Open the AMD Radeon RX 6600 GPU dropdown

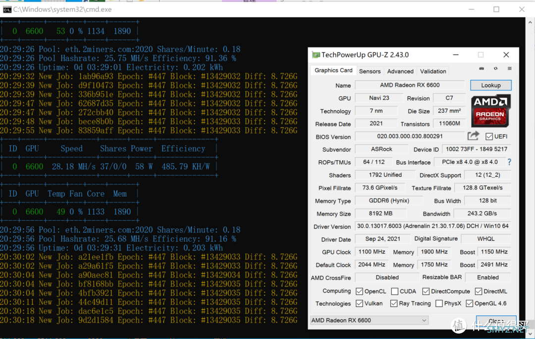[369, 320]
